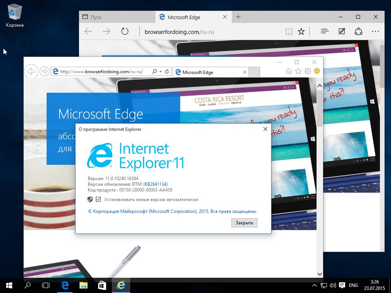Select the Microsoft Edge tab in Internet Explorer
Viewport: 391px width, 293px height.
pos(210,72)
